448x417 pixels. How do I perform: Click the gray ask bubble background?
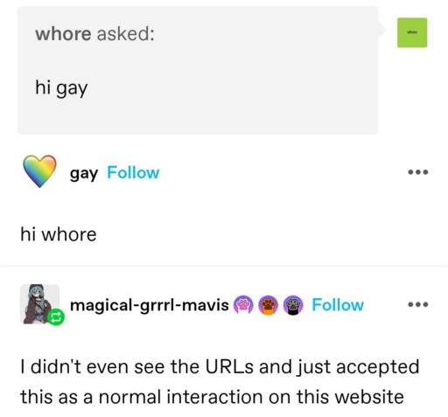point(198,70)
